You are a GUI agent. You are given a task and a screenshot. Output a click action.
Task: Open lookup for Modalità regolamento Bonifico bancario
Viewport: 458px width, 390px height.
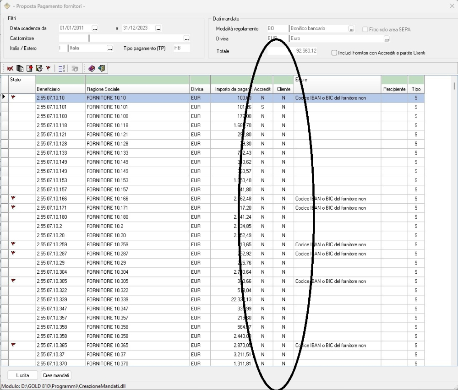[352, 29]
